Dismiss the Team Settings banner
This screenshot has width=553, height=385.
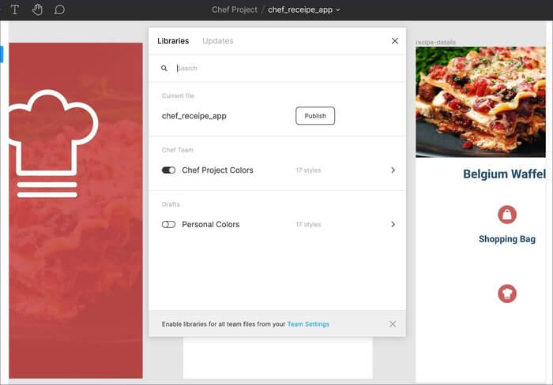[x=392, y=324]
